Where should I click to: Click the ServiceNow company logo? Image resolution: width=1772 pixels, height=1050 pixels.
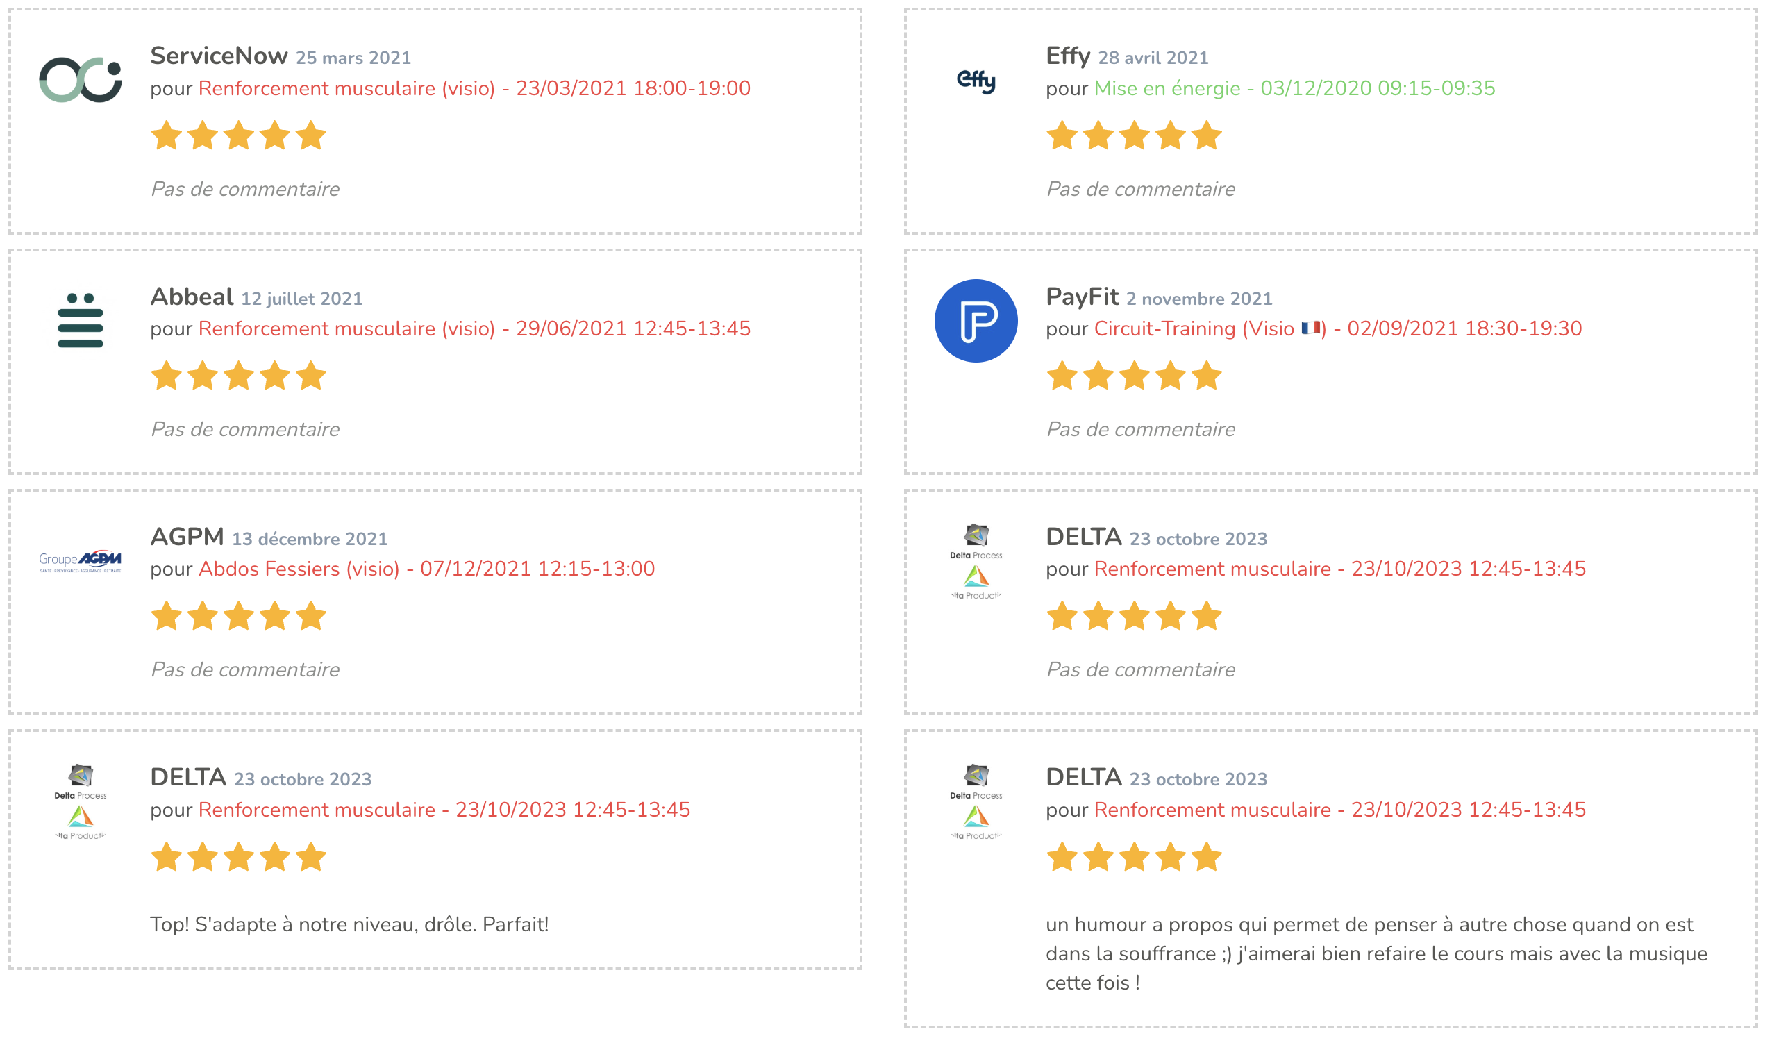point(81,79)
